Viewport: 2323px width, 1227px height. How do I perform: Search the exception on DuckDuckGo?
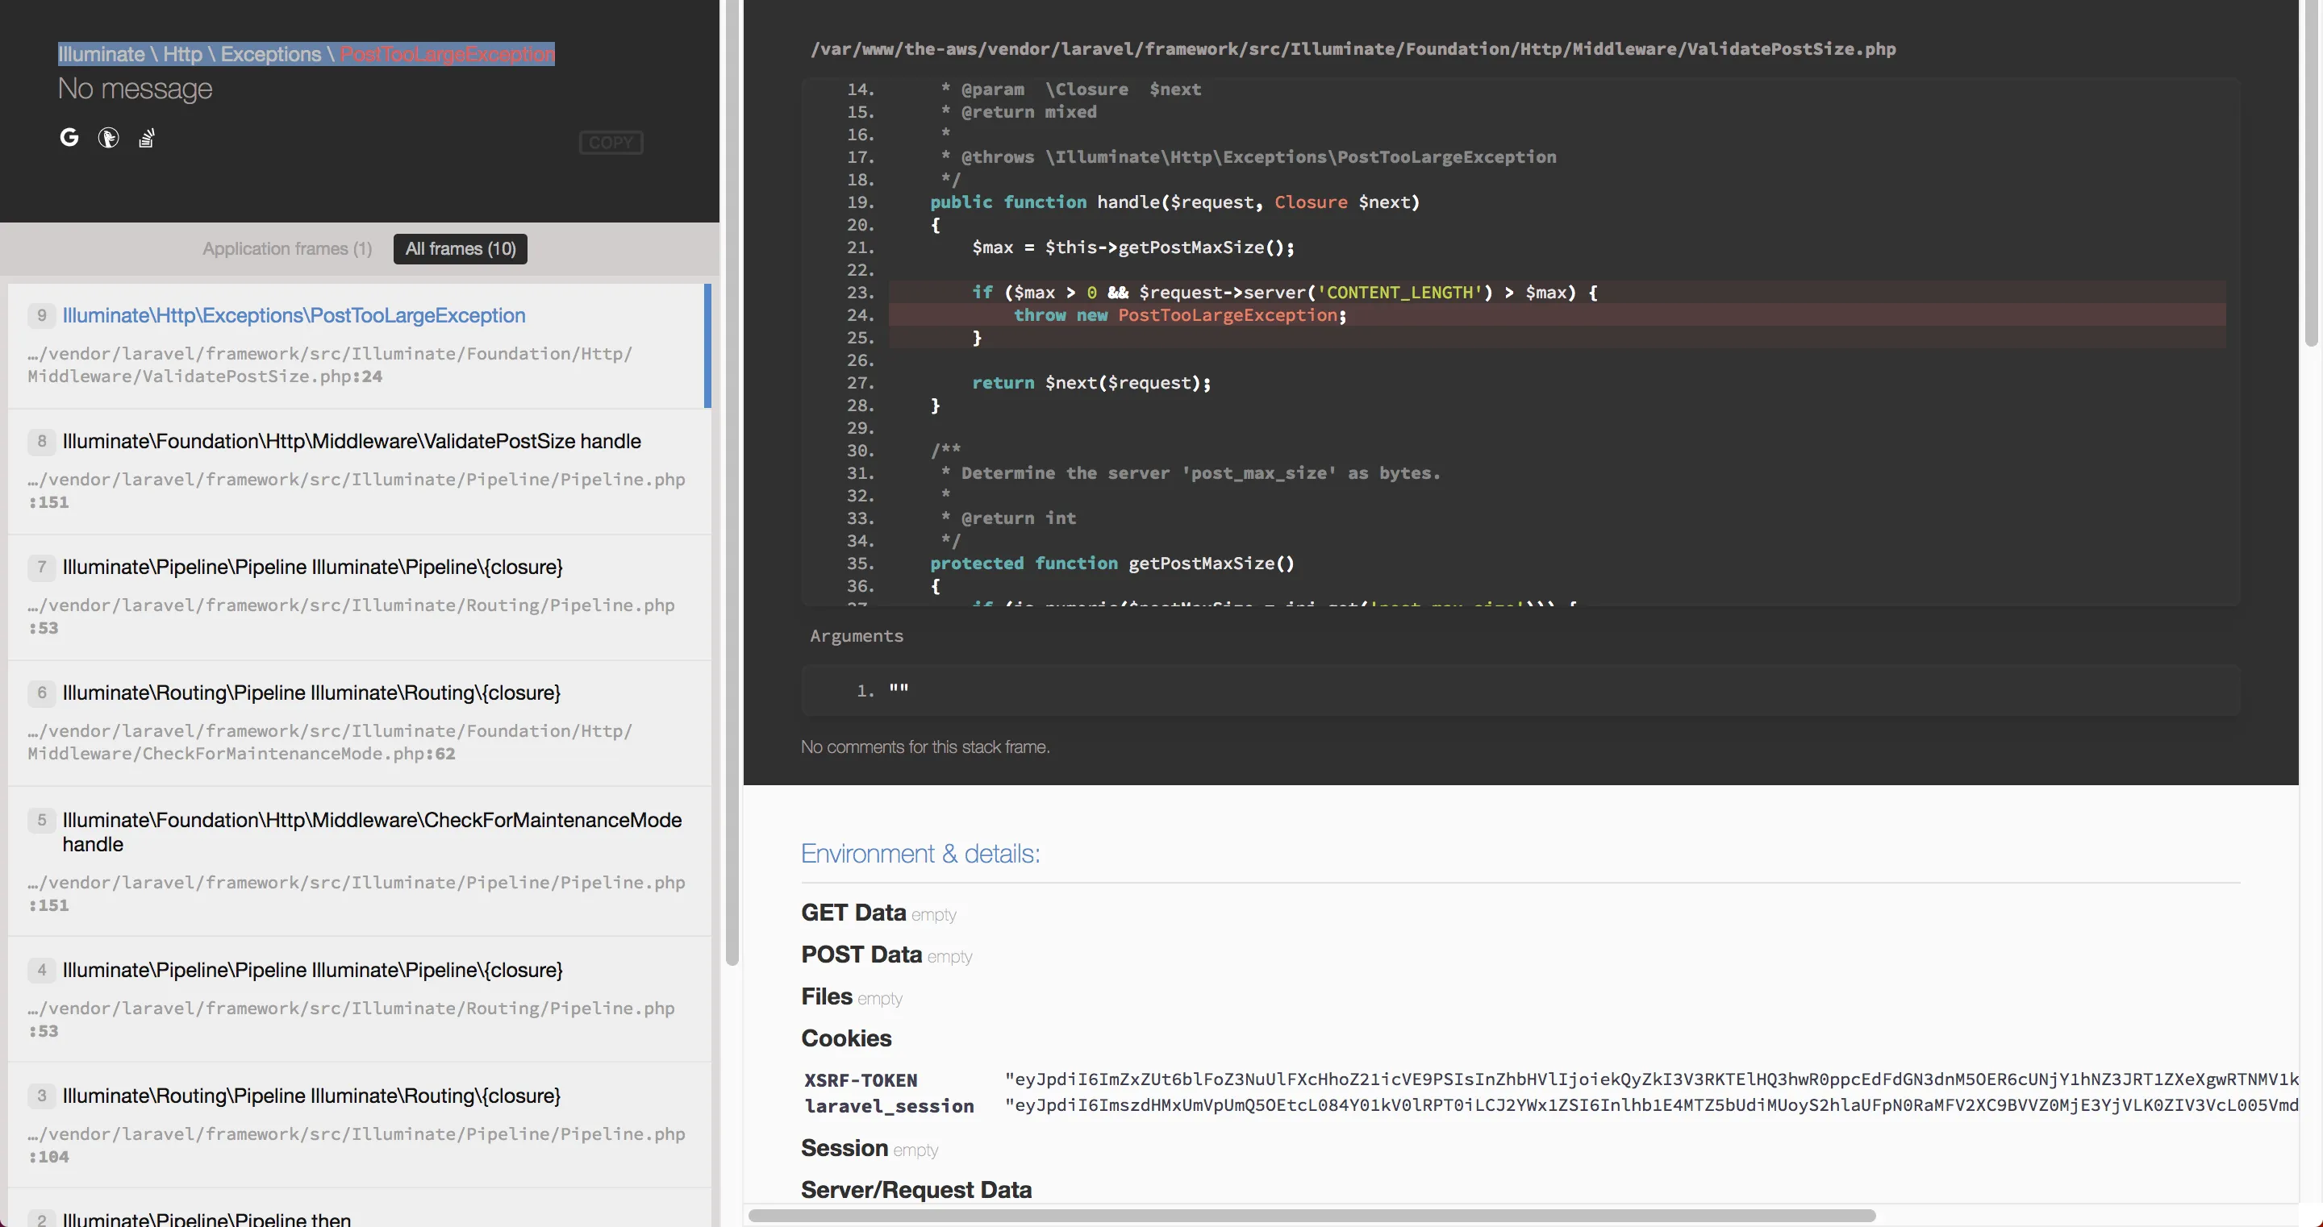click(x=108, y=138)
